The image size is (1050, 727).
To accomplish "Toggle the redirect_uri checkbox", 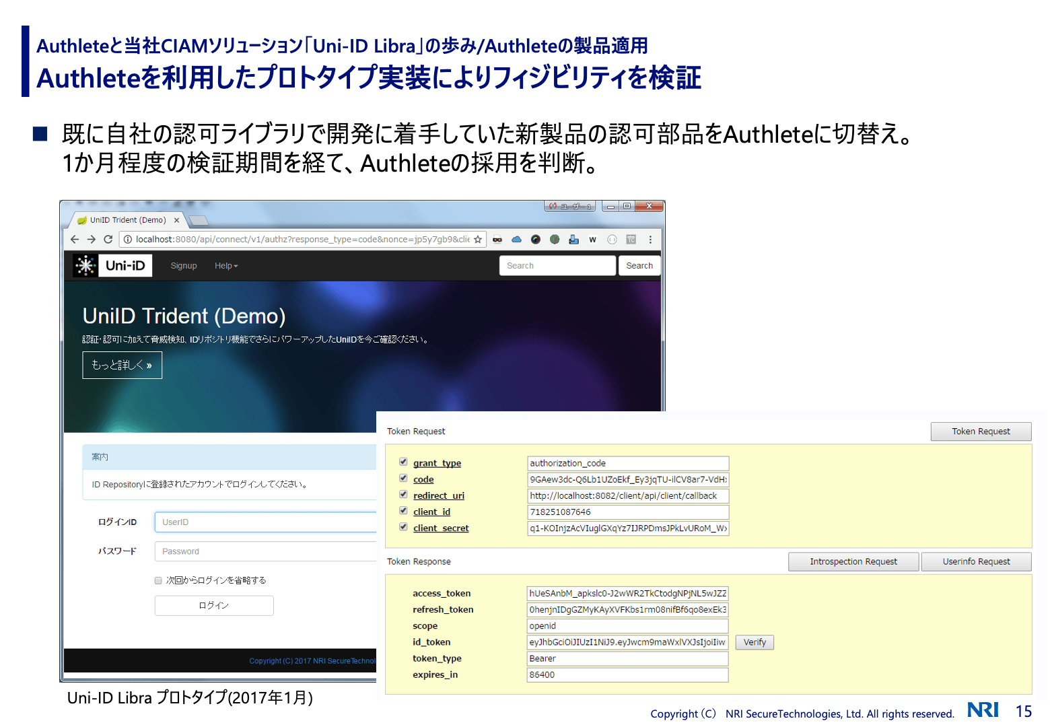I will [403, 494].
